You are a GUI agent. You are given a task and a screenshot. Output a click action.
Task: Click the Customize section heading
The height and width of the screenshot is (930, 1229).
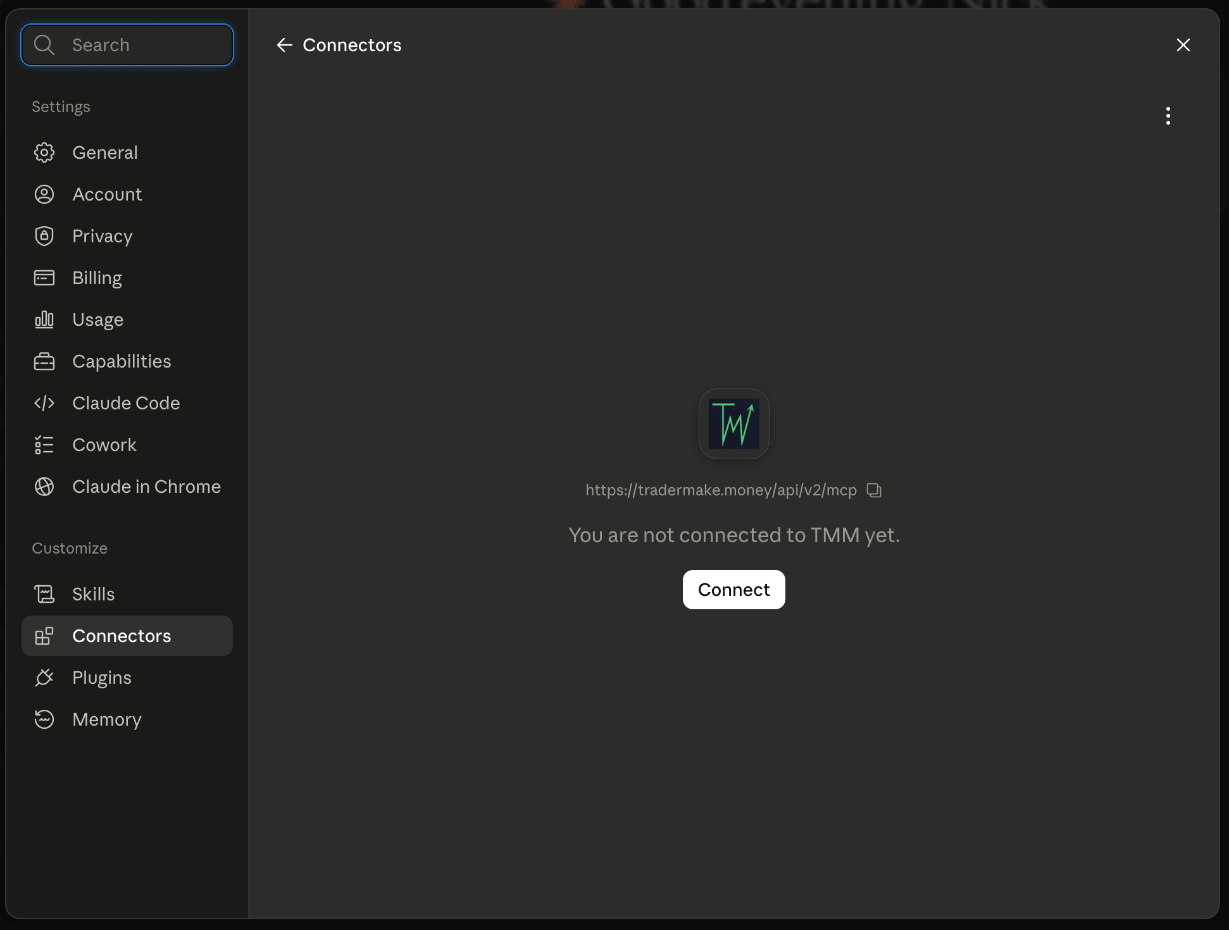(70, 549)
